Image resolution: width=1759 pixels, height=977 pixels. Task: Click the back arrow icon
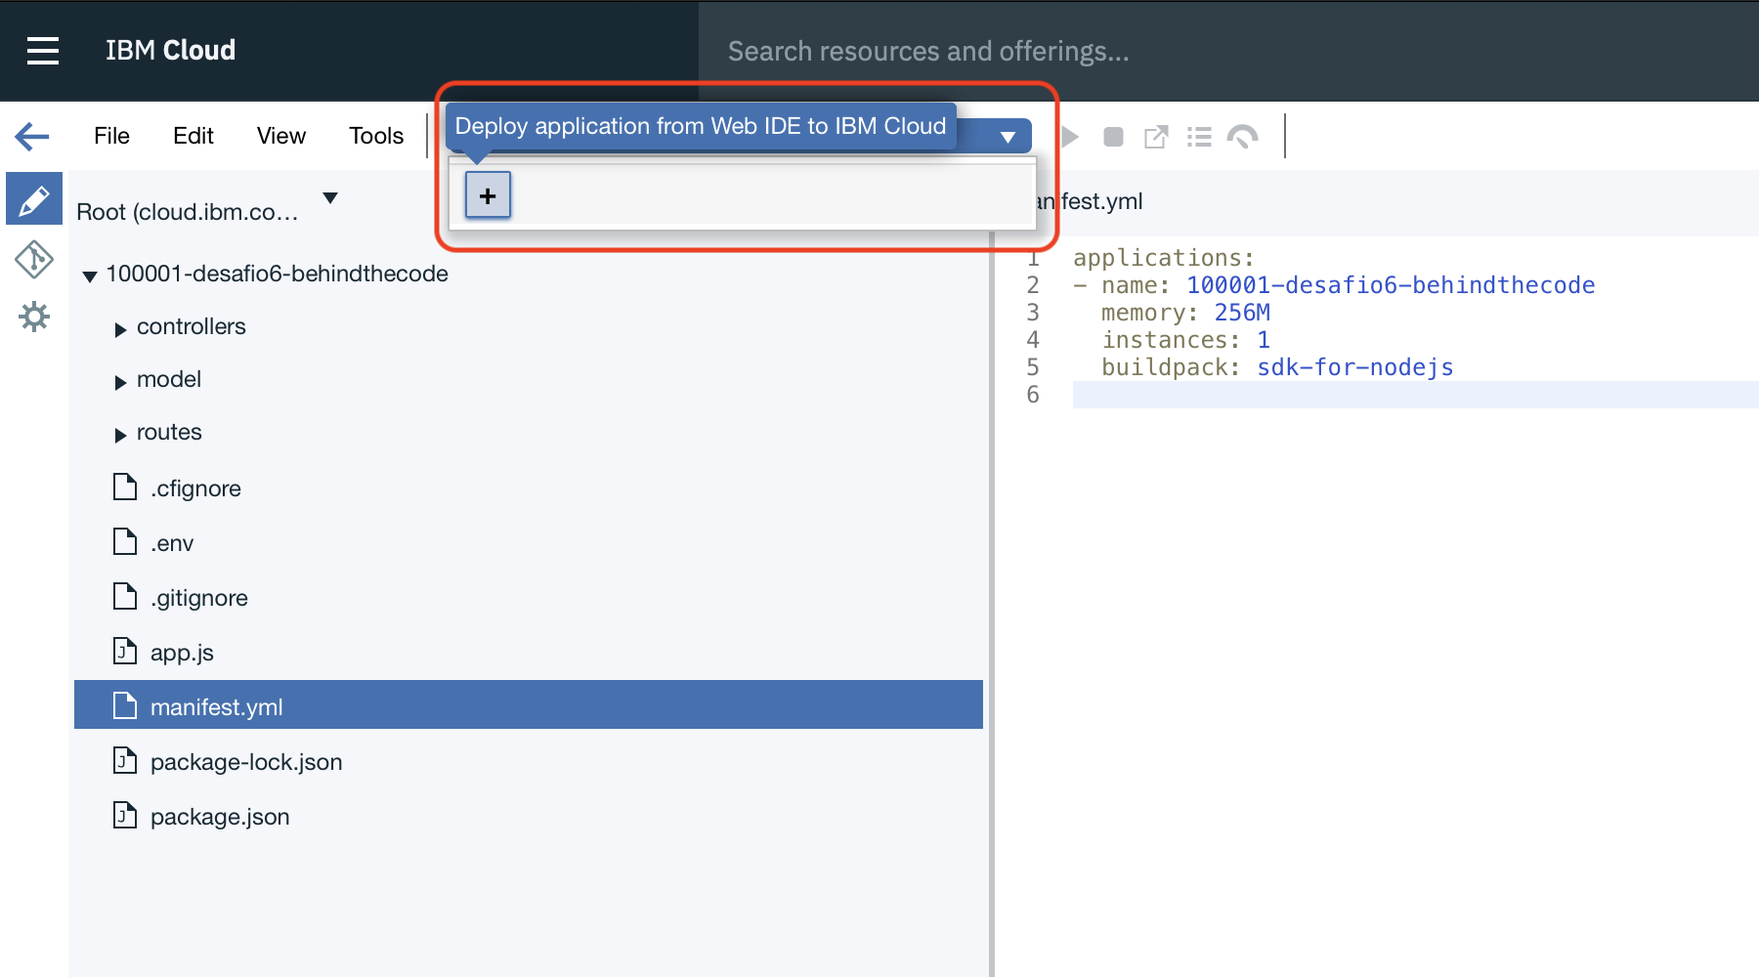(x=32, y=136)
